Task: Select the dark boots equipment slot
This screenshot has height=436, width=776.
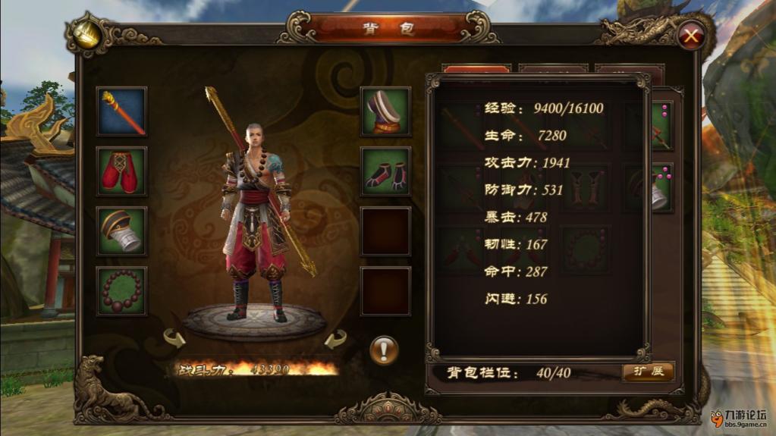Action: [385, 171]
